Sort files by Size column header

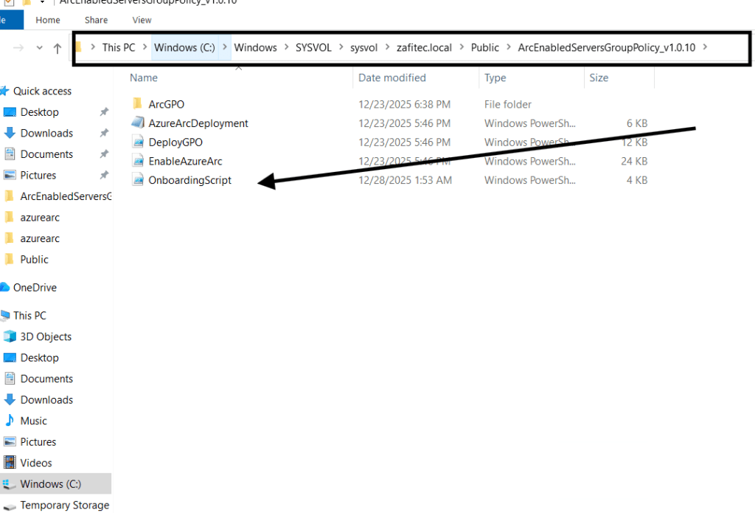click(598, 78)
